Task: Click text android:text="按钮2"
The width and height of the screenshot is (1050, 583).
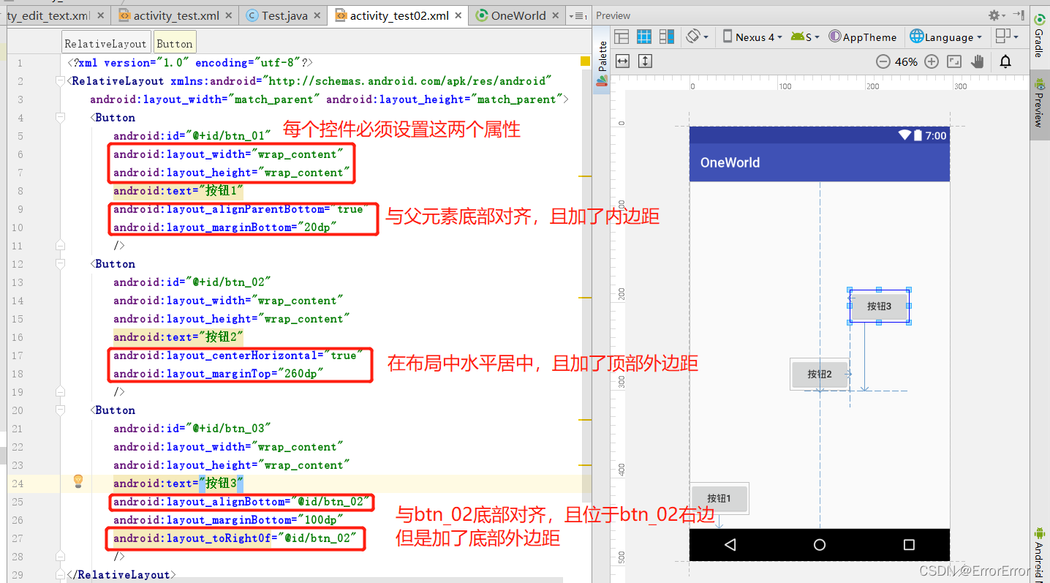Action: [178, 336]
